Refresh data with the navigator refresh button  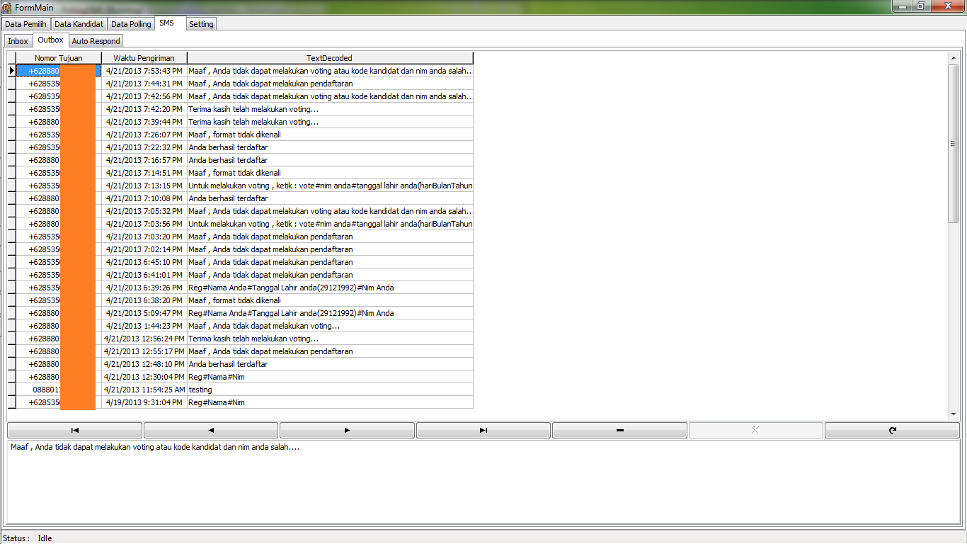[x=892, y=430]
